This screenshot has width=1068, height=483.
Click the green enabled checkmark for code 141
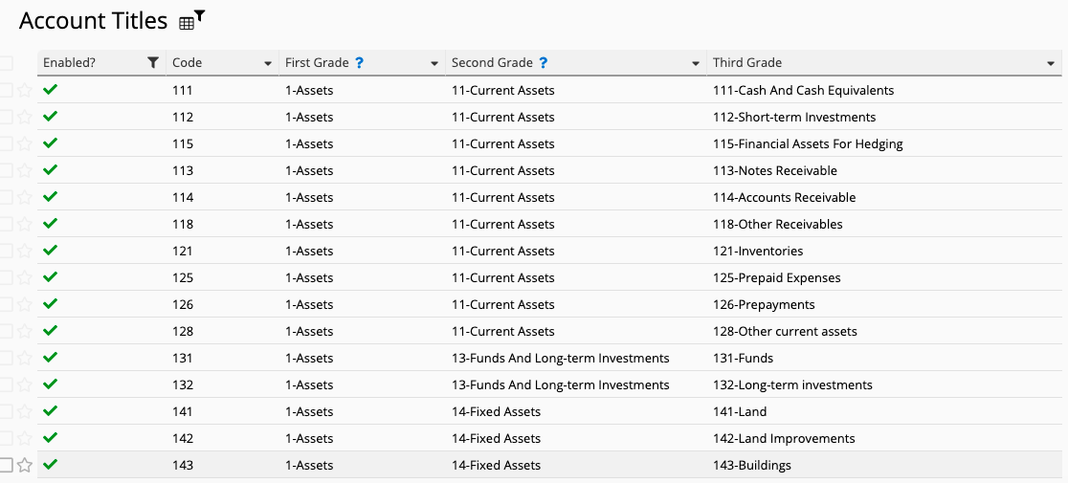coord(50,411)
